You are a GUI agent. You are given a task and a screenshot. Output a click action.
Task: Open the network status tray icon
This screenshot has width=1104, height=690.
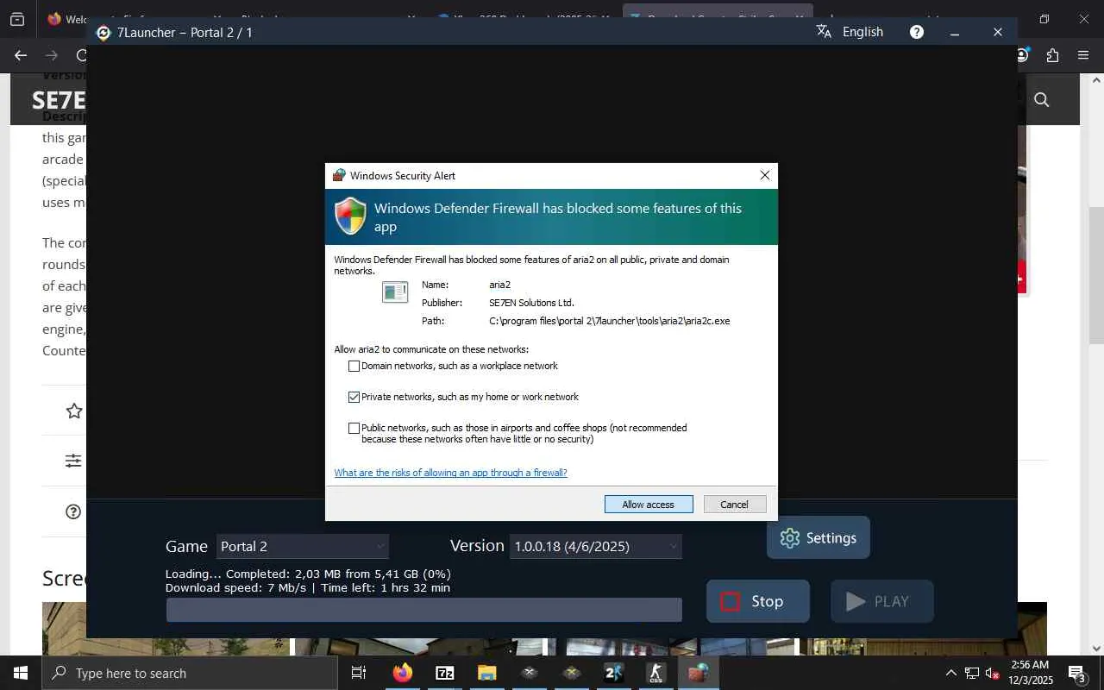click(x=972, y=673)
